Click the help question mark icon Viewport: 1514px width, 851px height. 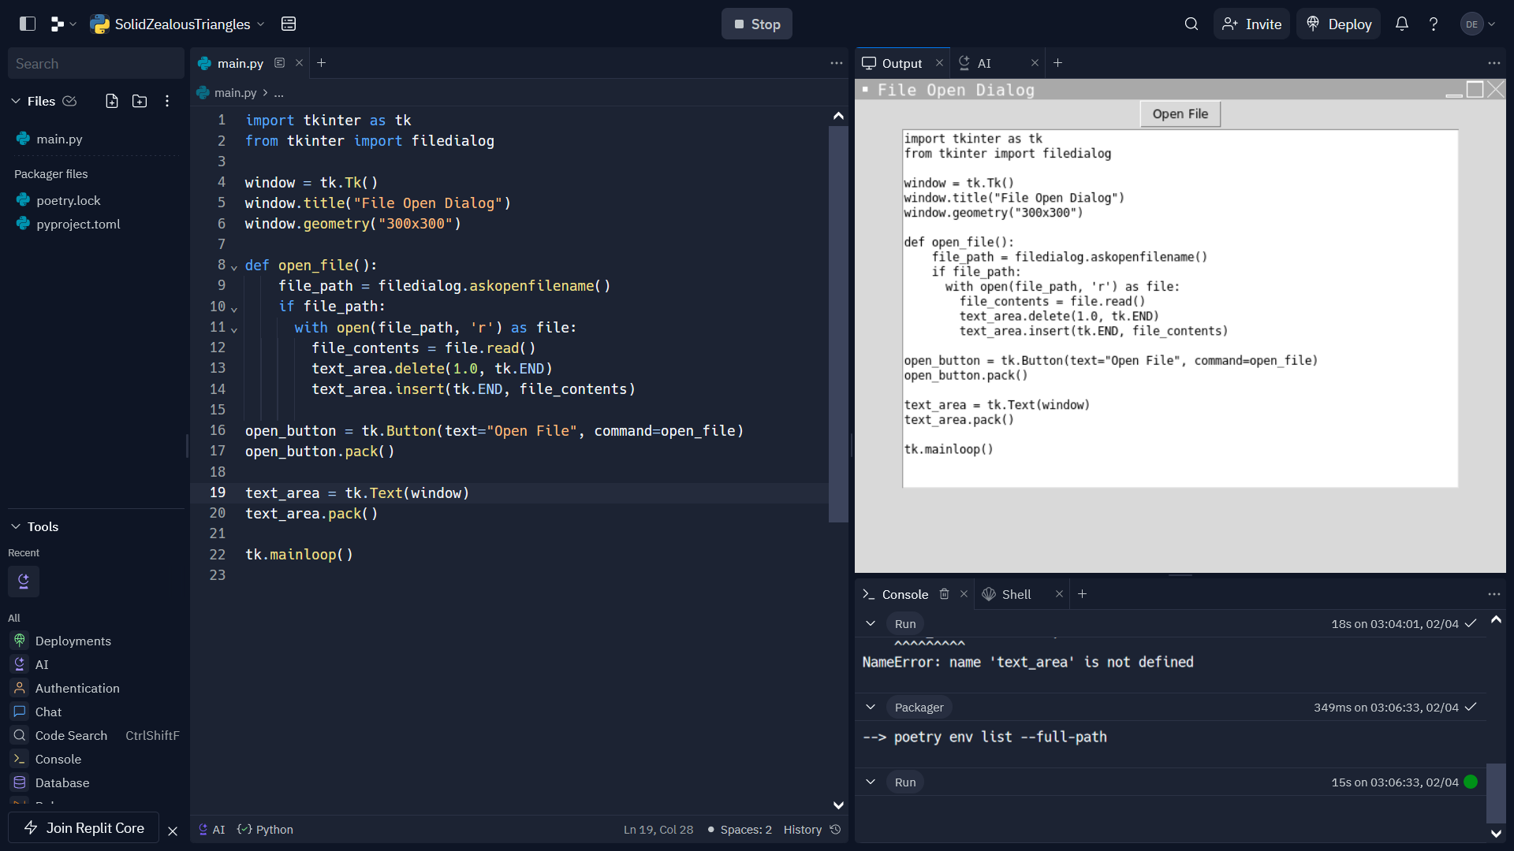coord(1434,24)
